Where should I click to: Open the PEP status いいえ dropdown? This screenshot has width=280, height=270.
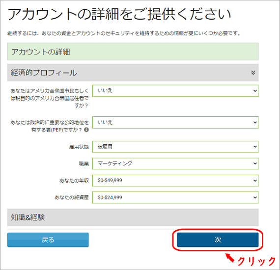coord(175,122)
